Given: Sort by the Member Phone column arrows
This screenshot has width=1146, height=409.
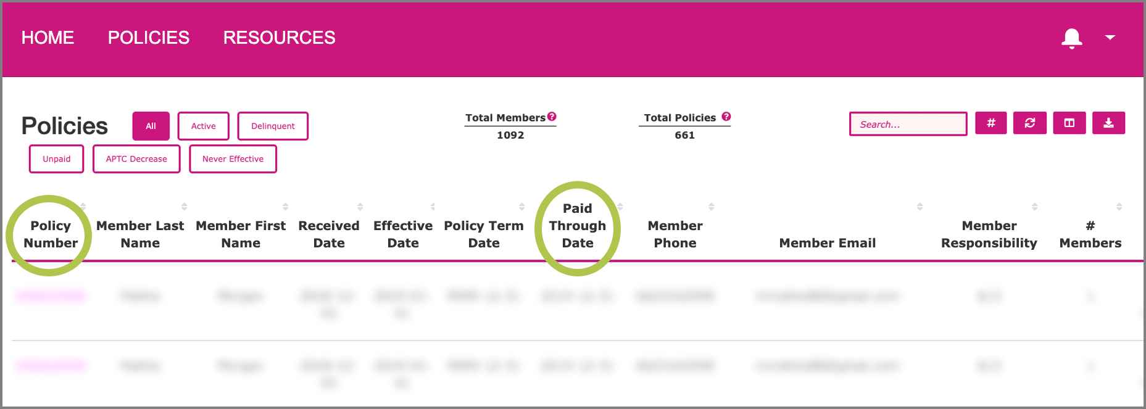Looking at the screenshot, I should 711,207.
